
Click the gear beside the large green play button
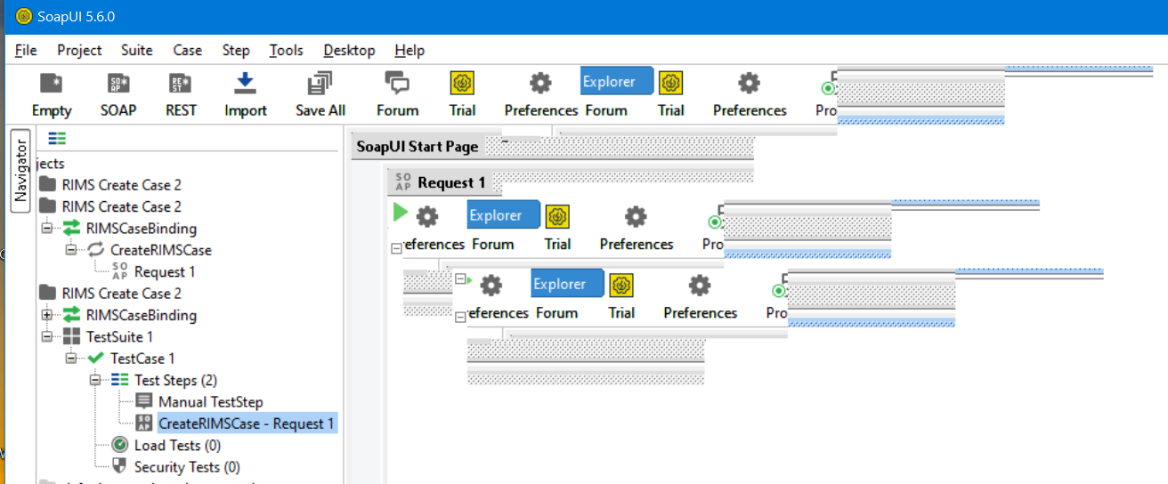click(427, 216)
